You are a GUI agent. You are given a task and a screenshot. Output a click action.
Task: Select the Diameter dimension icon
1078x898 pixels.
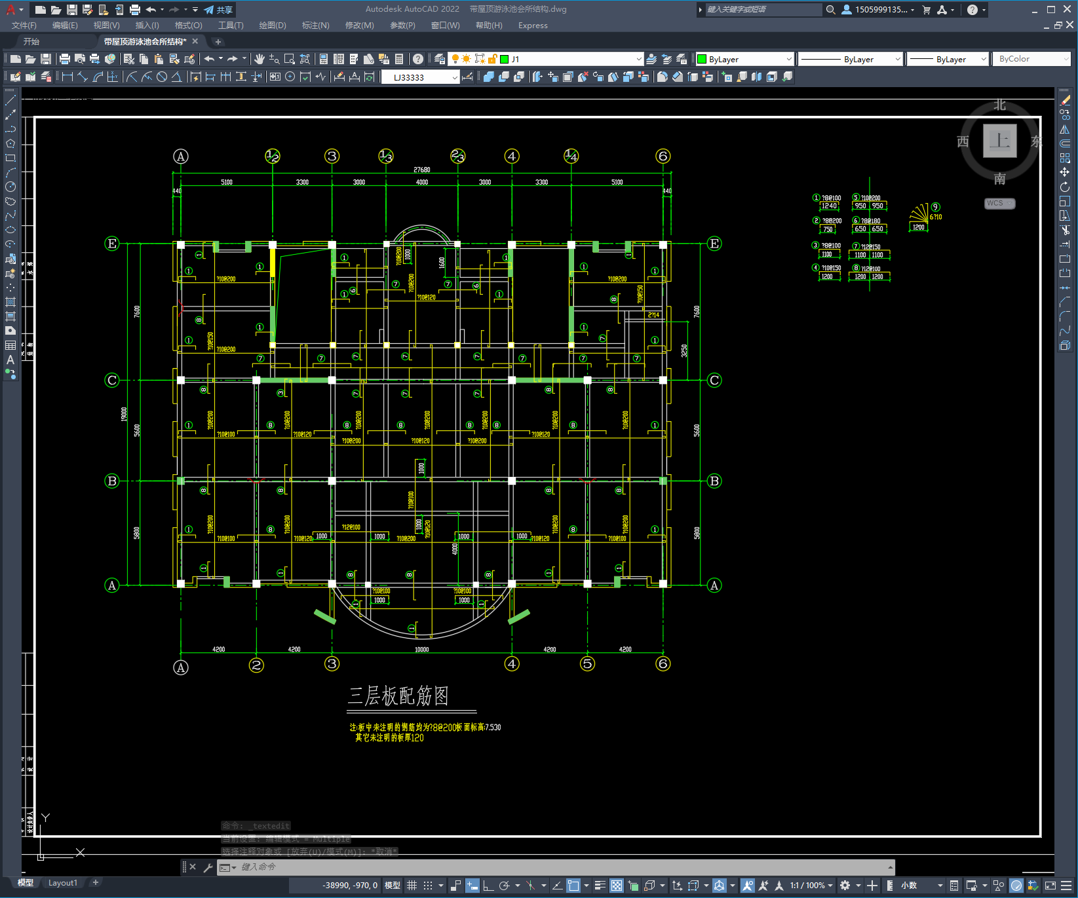tap(162, 77)
